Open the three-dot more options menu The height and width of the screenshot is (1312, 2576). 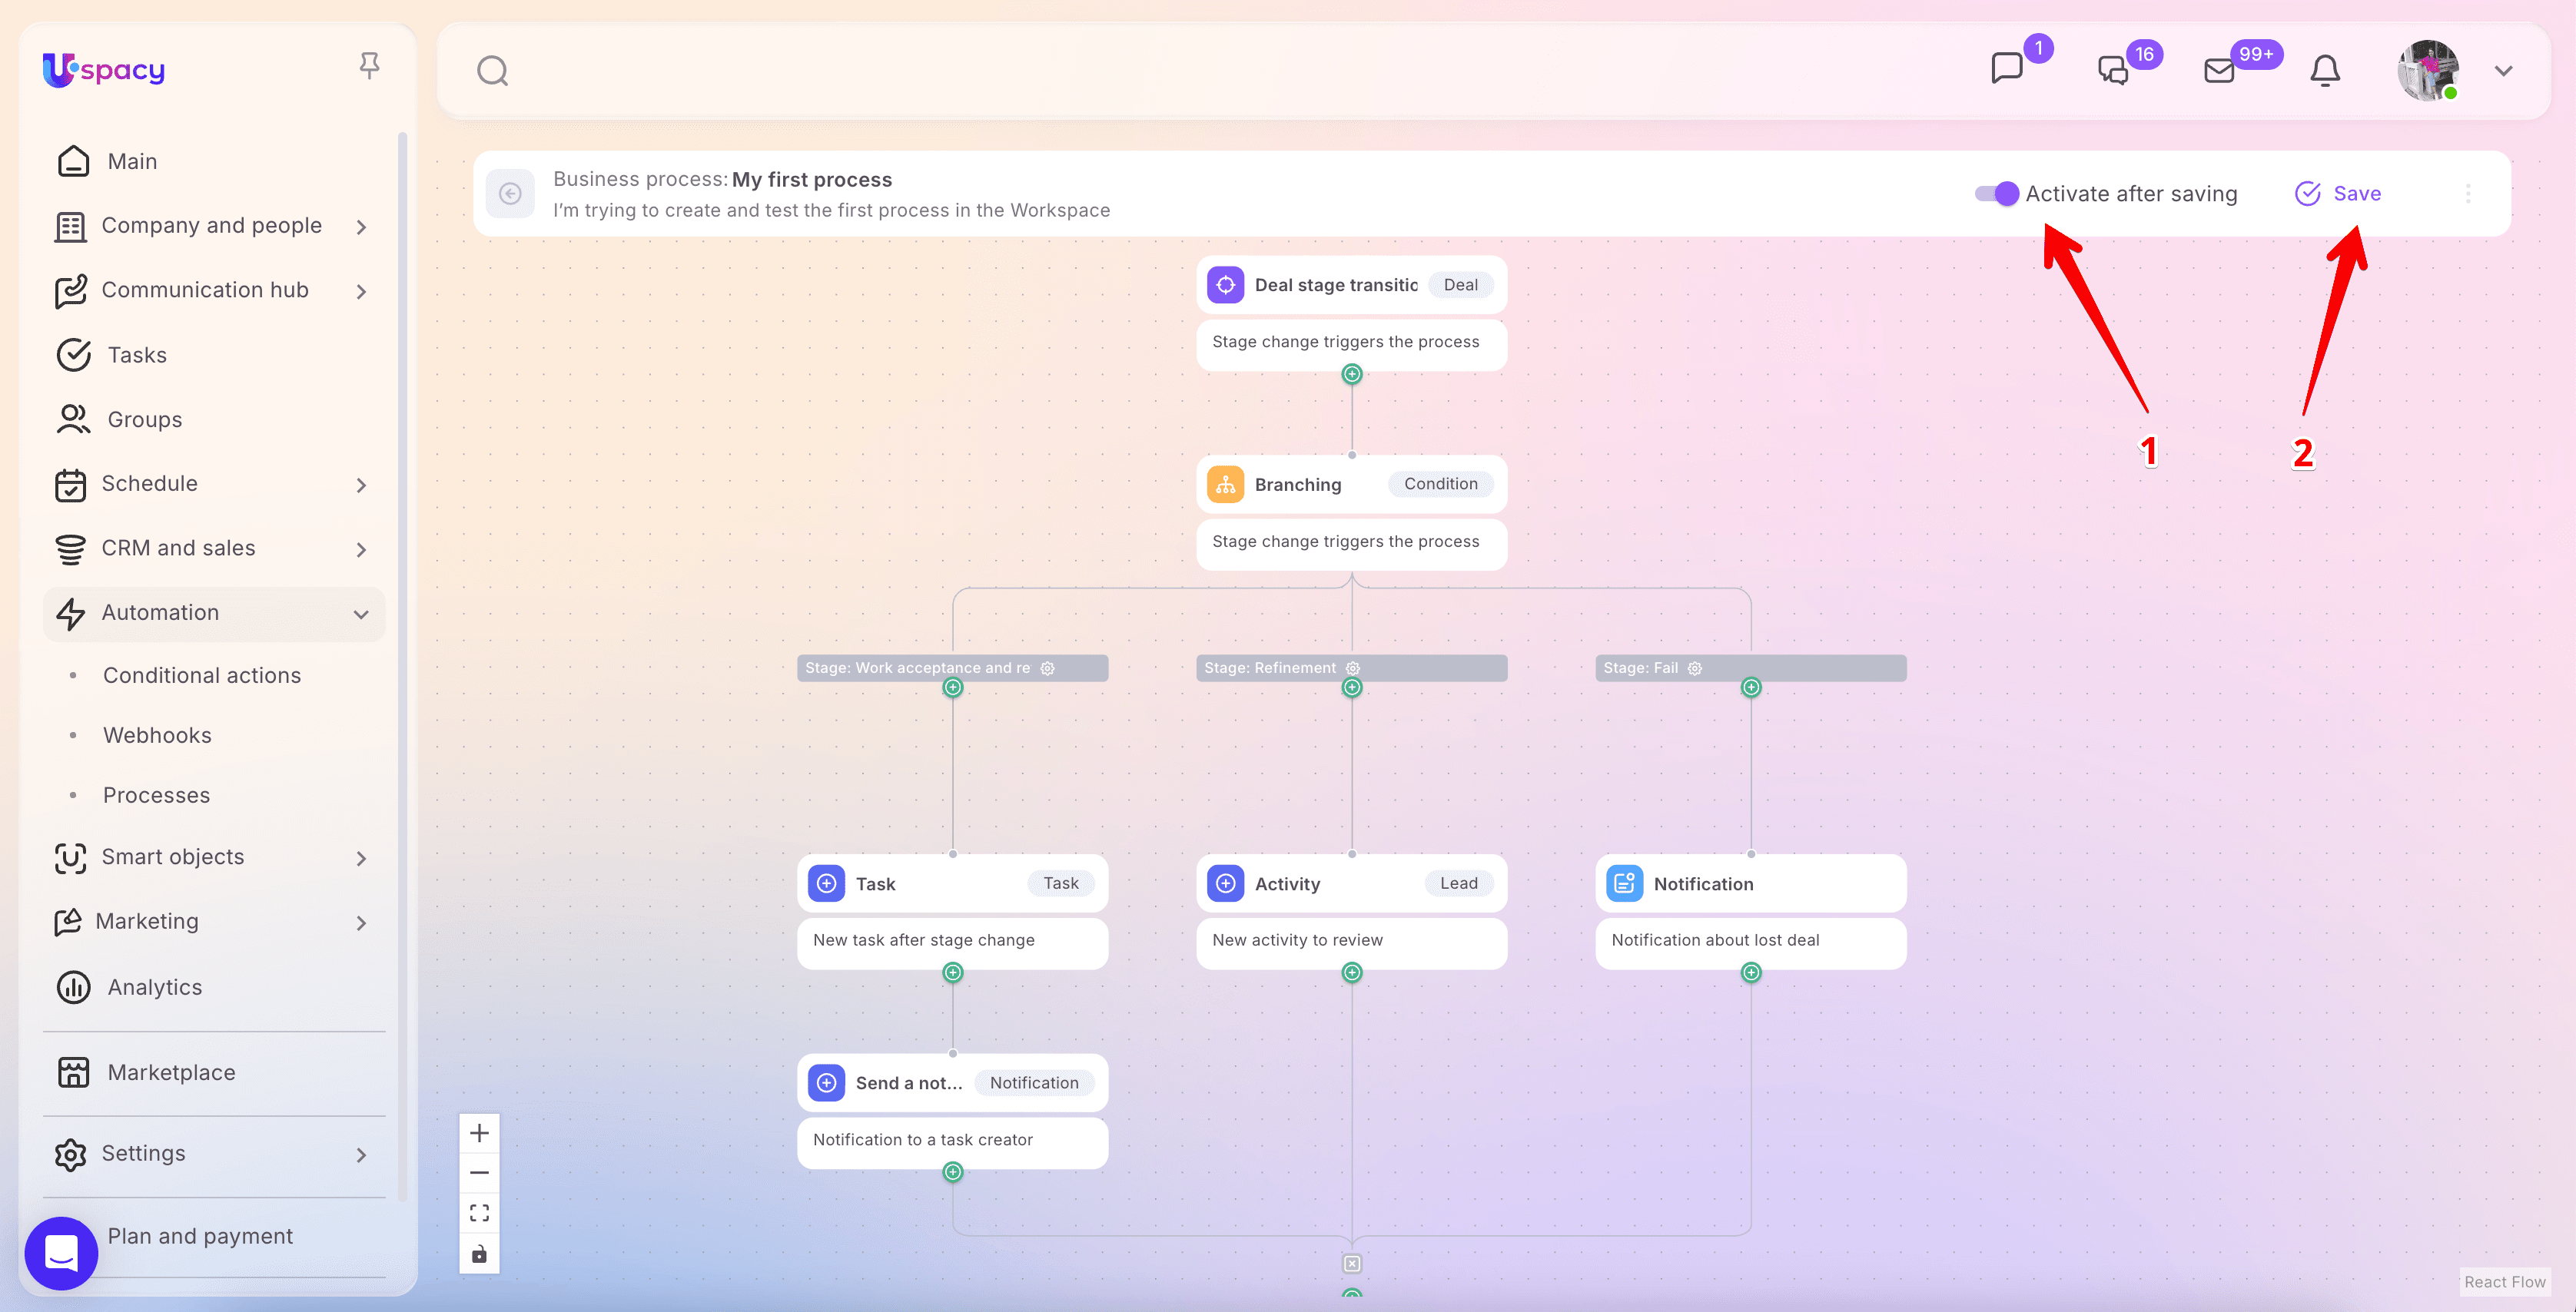(x=2467, y=194)
